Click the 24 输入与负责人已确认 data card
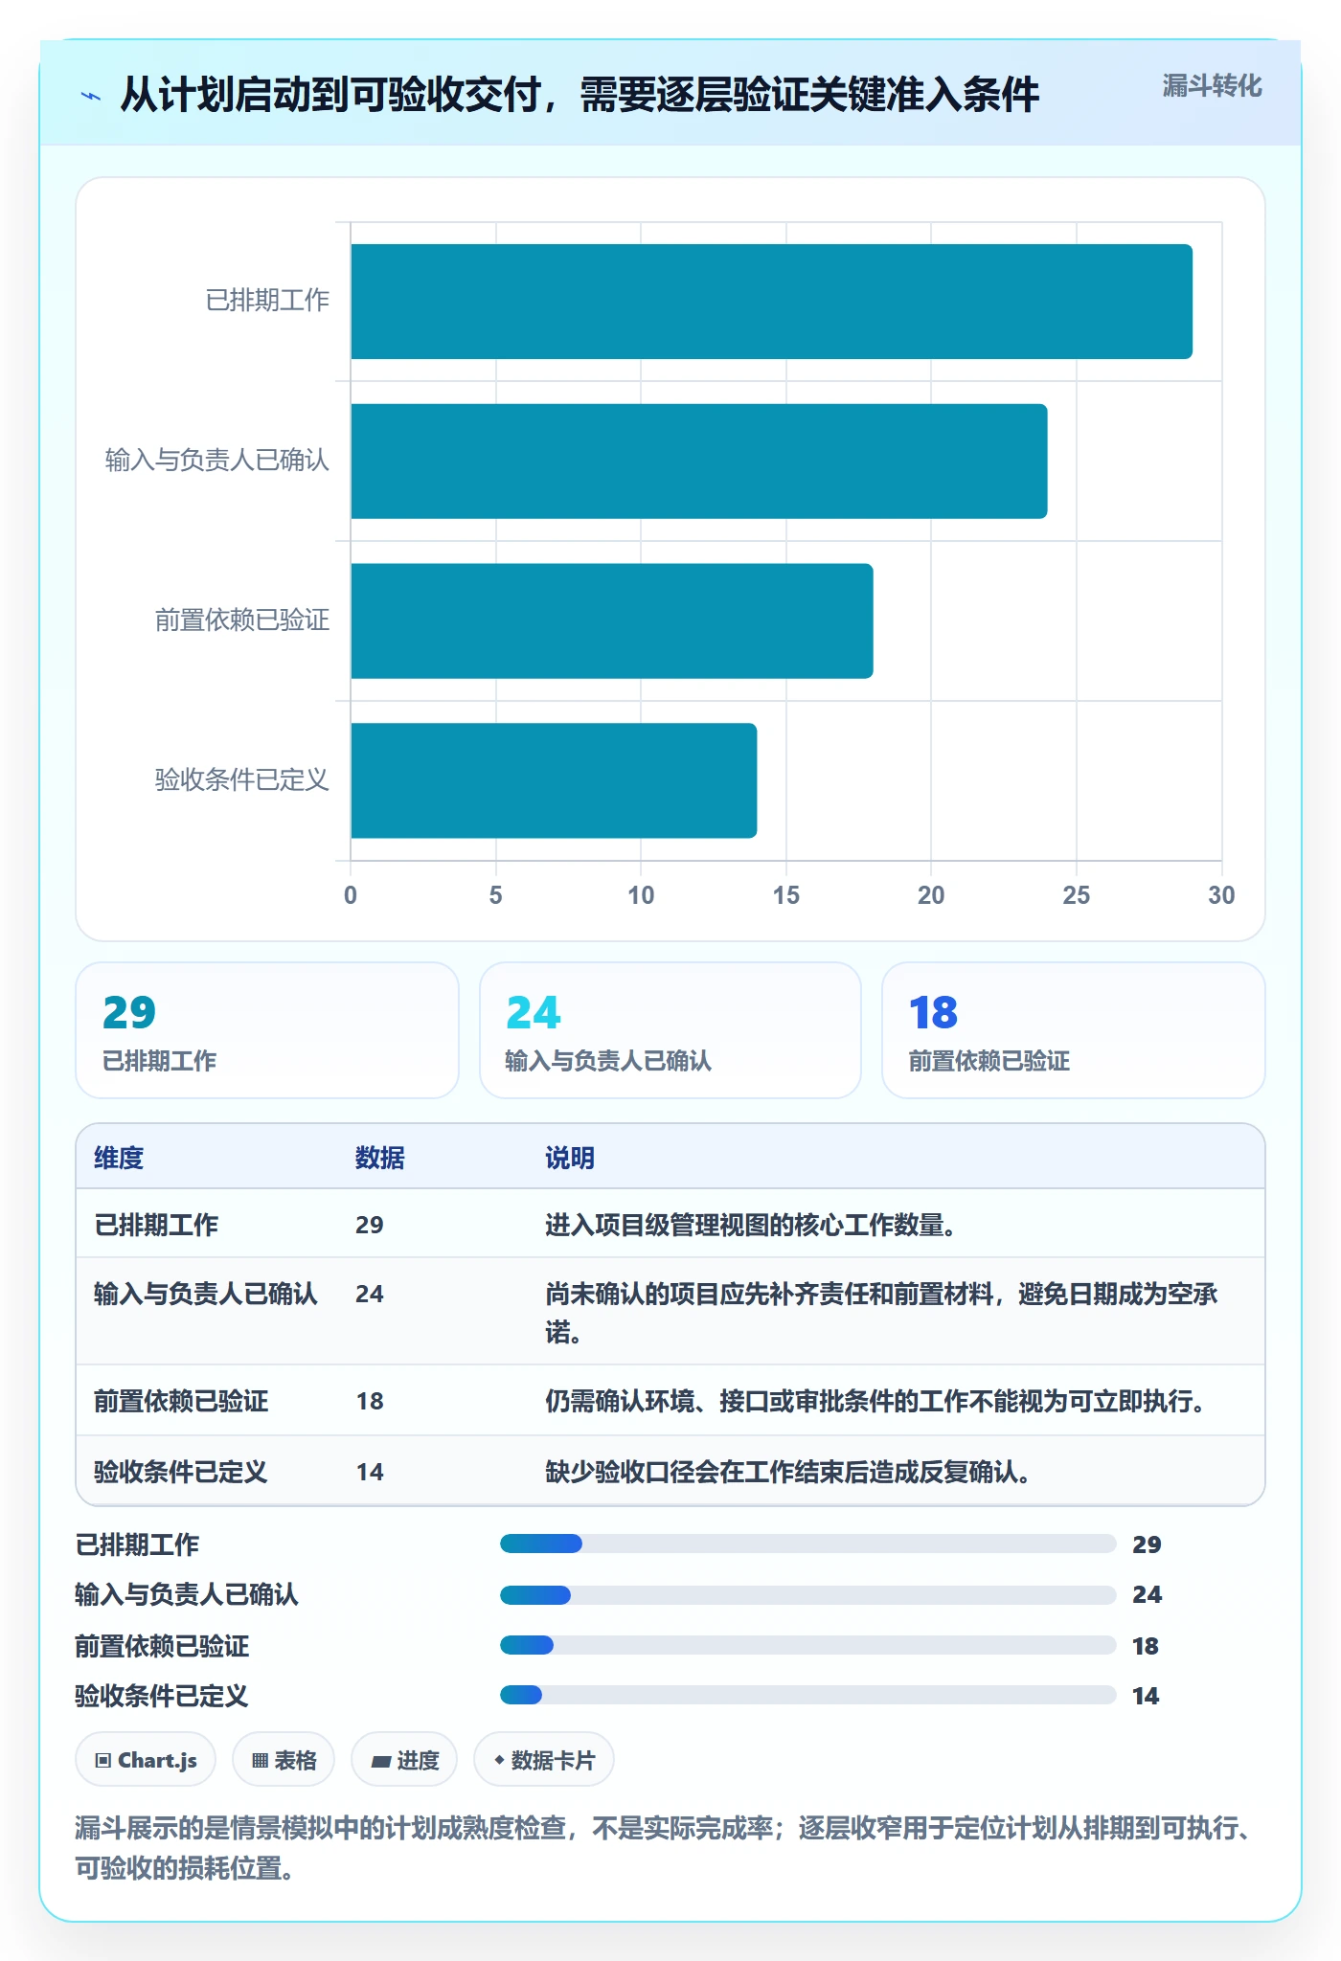 (x=670, y=1030)
